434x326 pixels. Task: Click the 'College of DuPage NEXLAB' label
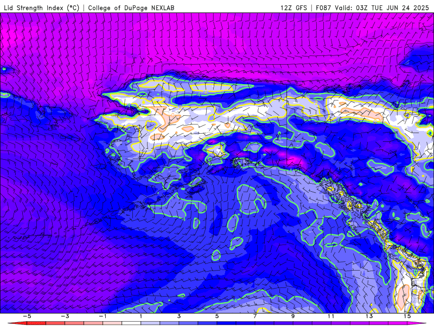click(131, 8)
